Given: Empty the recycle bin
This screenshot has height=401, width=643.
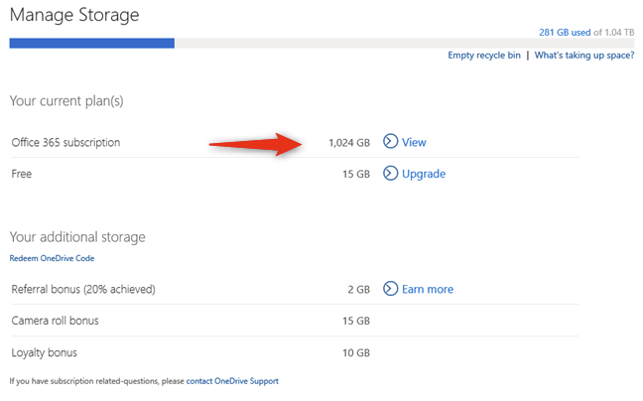Looking at the screenshot, I should [484, 55].
